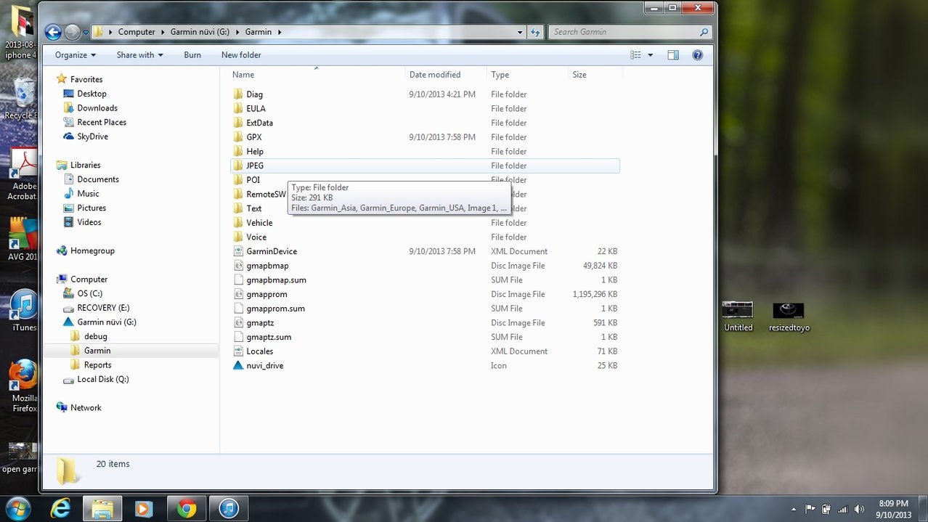This screenshot has height=522, width=928.
Task: Open Homegroup in the navigation pane
Action: 92,250
